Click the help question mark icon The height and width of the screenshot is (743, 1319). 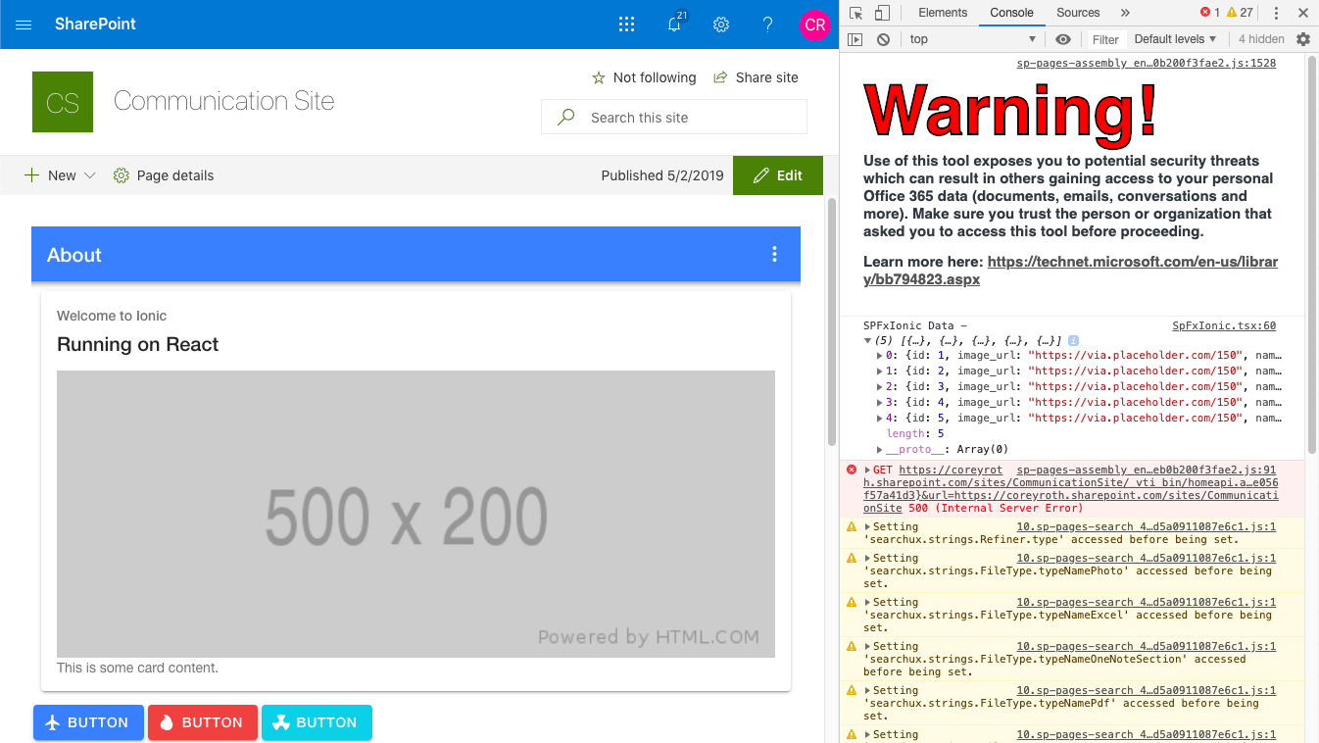pos(768,25)
